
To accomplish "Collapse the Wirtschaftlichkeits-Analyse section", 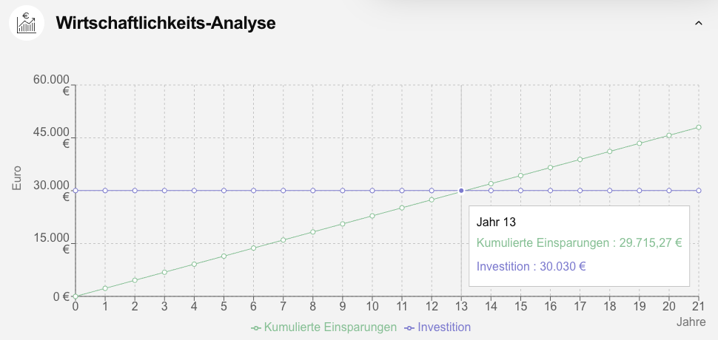I will (x=698, y=24).
